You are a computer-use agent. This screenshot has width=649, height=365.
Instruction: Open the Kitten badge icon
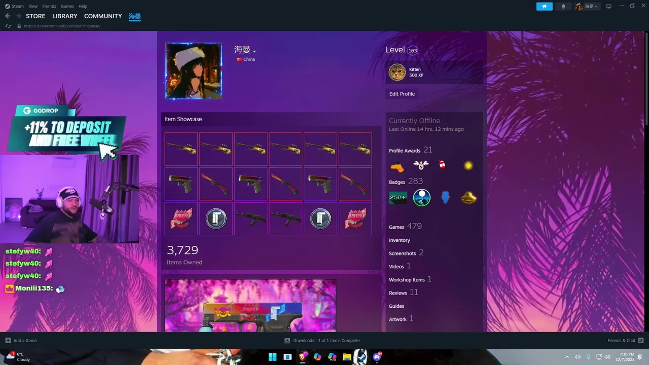click(397, 72)
